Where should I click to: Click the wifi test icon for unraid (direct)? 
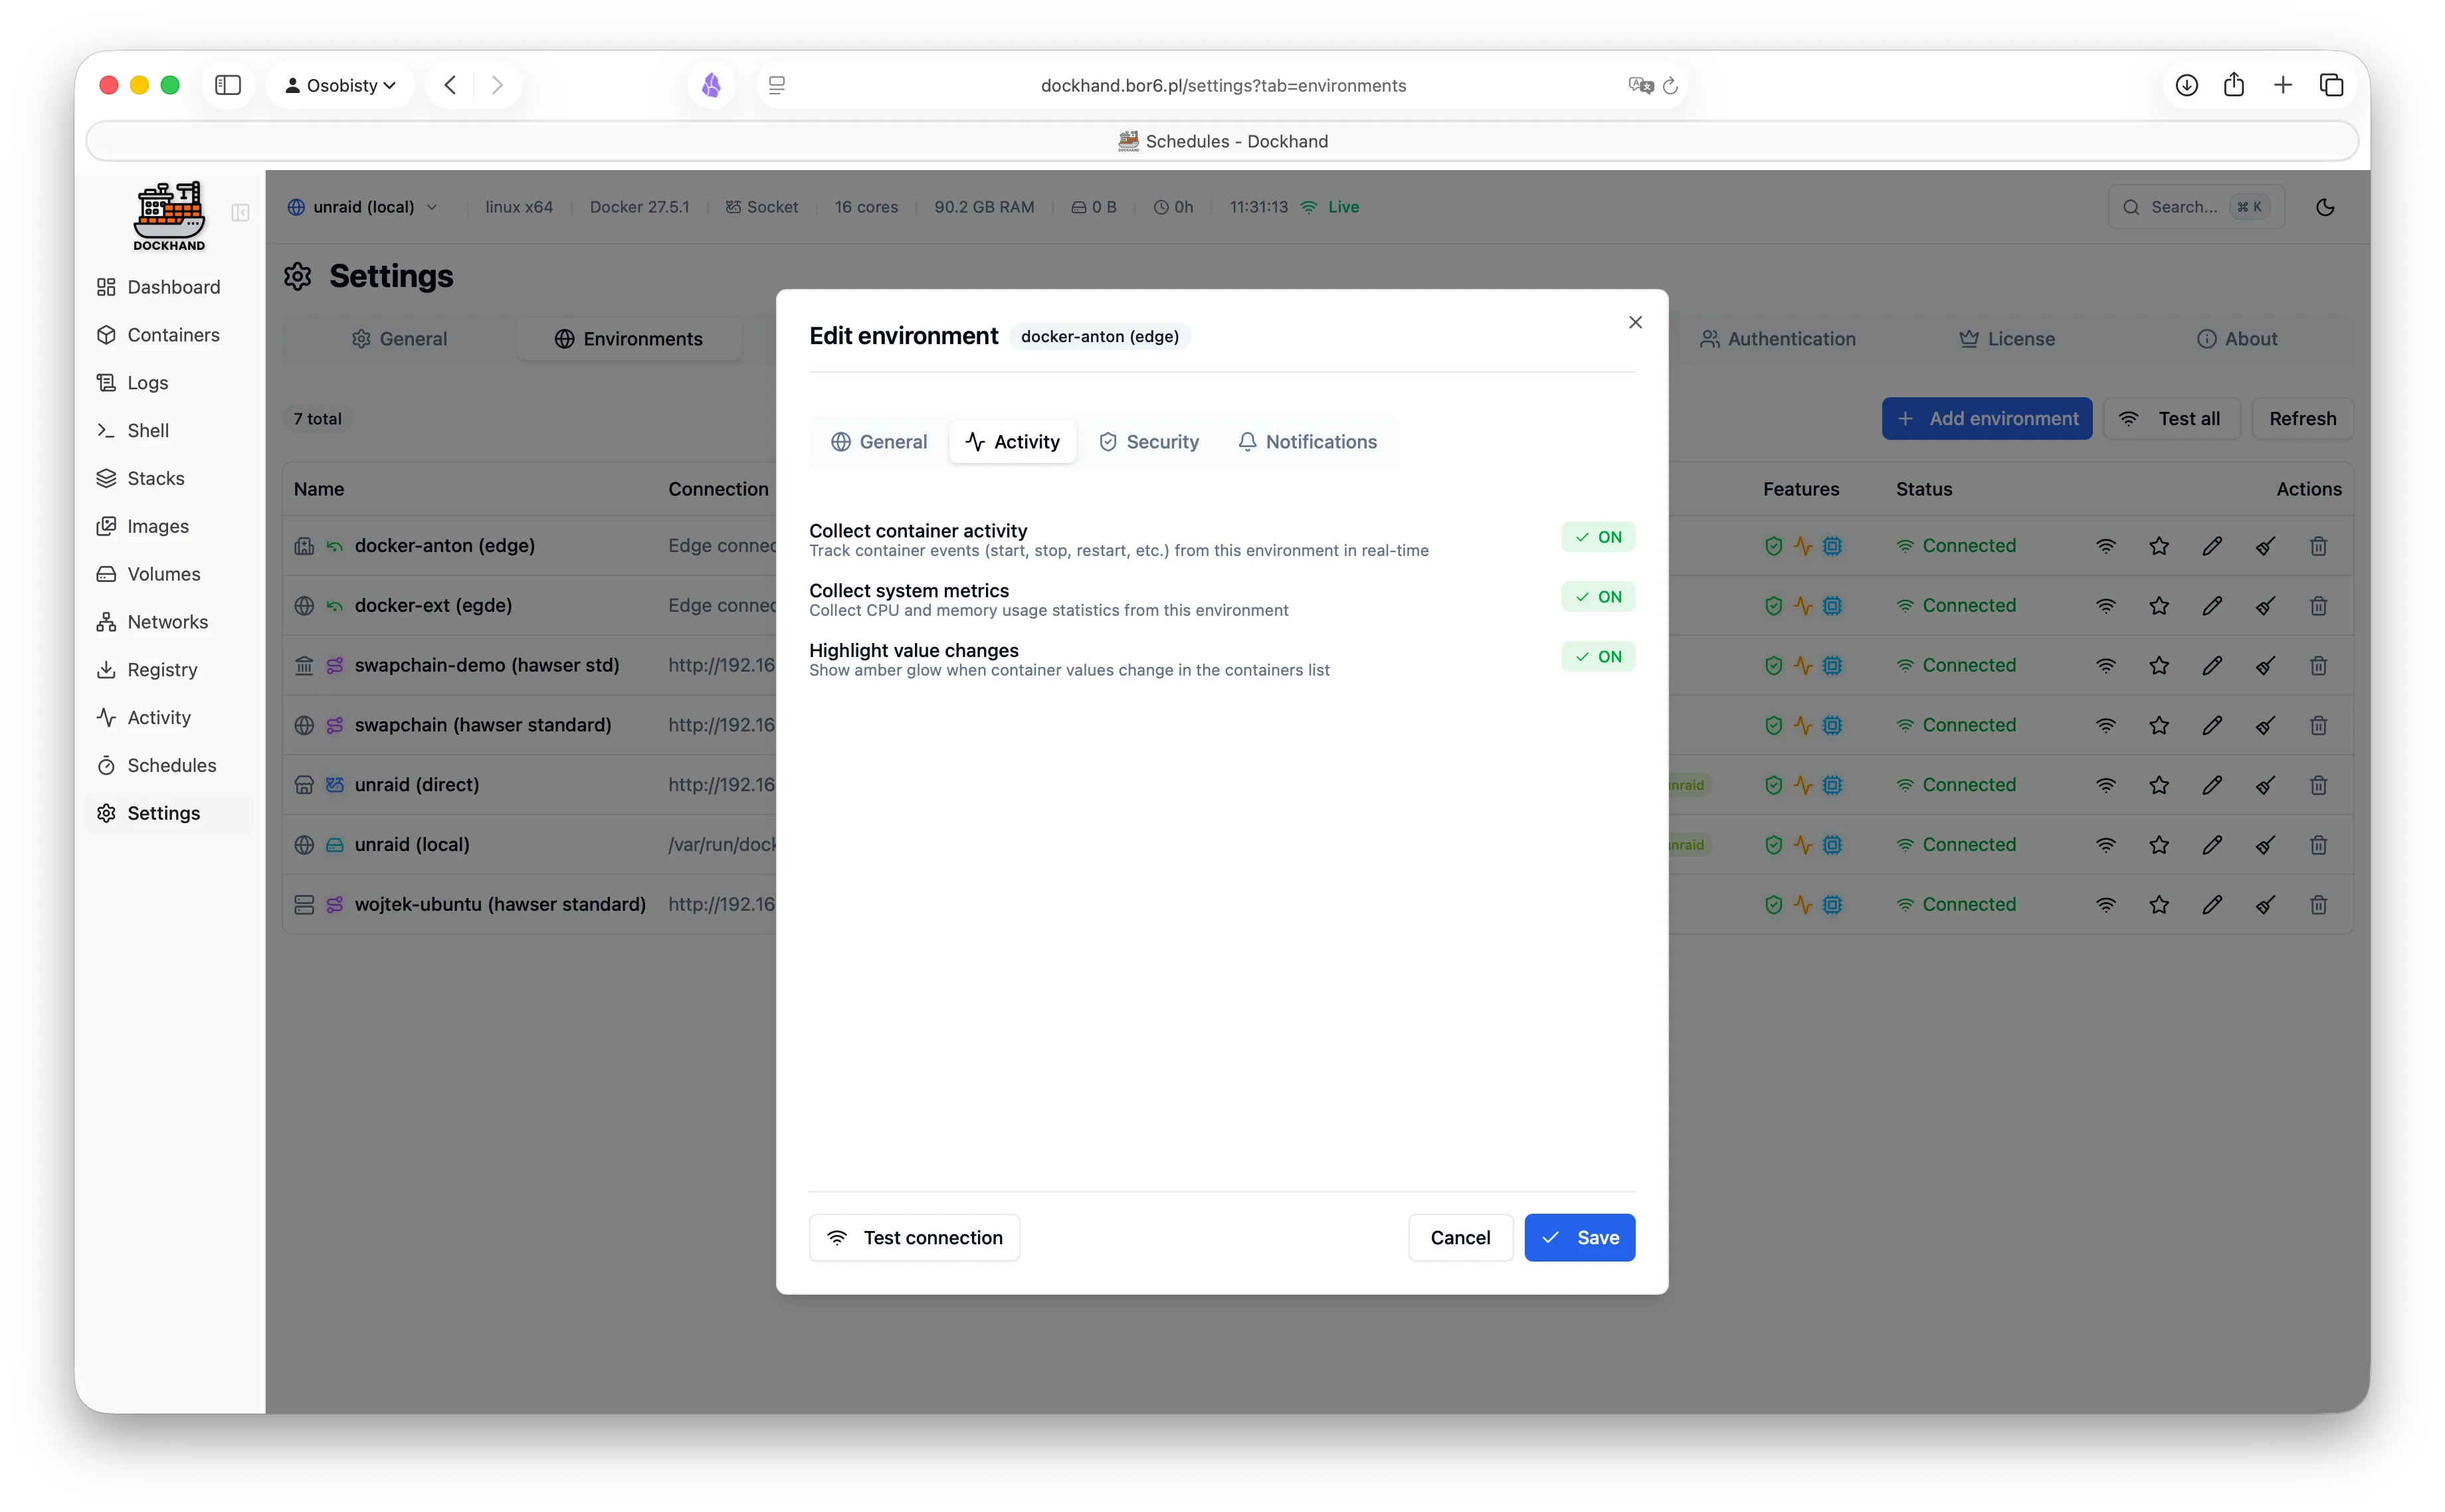pyautogui.click(x=2106, y=785)
